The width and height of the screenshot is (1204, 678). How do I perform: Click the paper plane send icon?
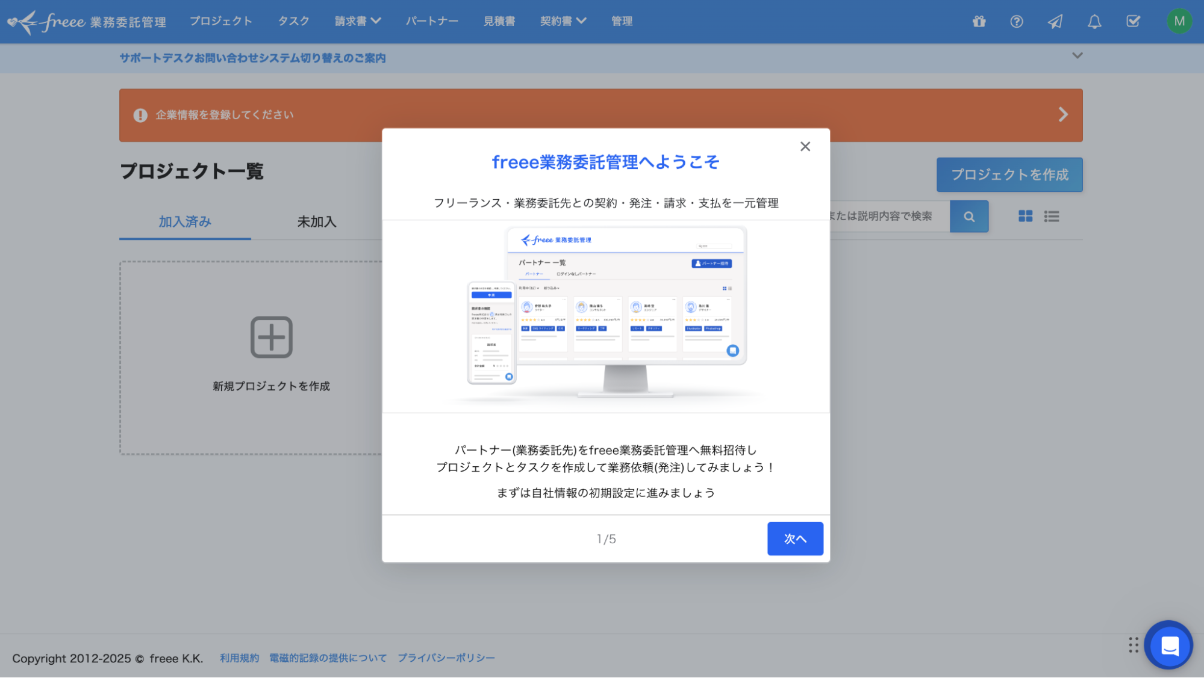(1055, 21)
